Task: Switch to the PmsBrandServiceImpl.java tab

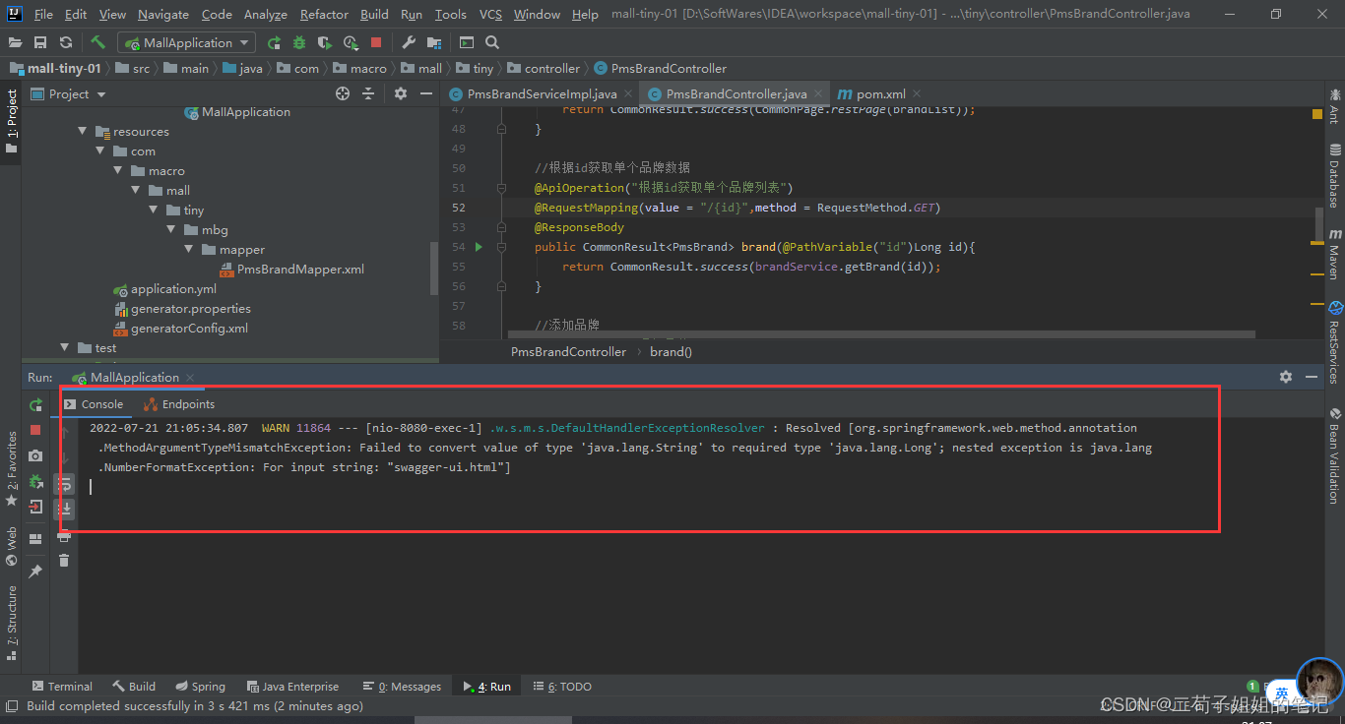Action: [x=540, y=93]
